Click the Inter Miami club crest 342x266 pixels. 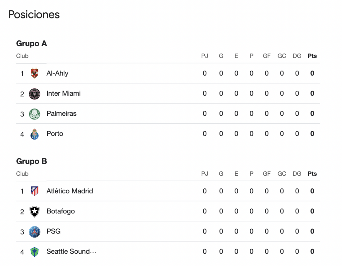tap(34, 94)
